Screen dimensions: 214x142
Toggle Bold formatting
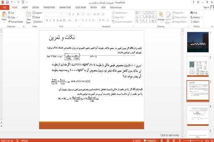pyautogui.click(x=47, y=20)
